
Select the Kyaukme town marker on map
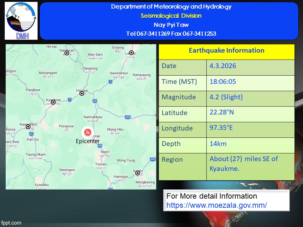[x=53, y=102]
